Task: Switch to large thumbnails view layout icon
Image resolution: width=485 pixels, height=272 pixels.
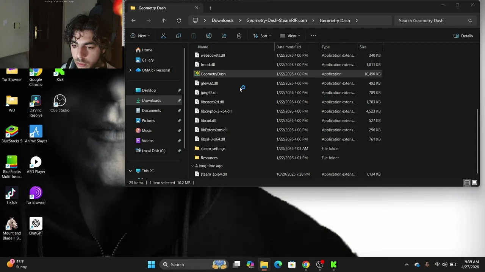Action: click(474, 183)
